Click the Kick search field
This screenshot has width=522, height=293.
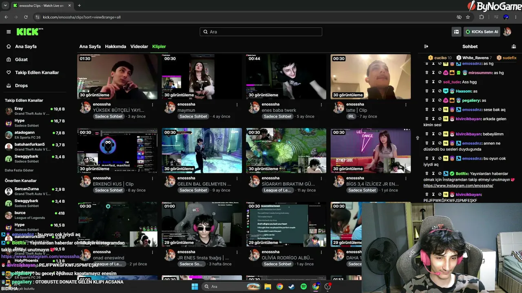[261, 32]
